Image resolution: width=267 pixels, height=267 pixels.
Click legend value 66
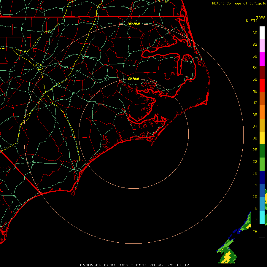[255, 33]
